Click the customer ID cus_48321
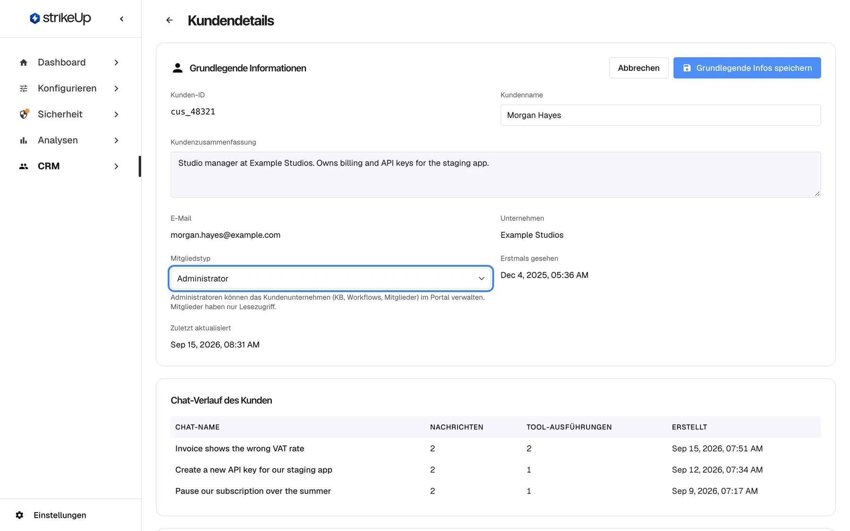Viewport: 850px width, 531px height. pos(193,112)
